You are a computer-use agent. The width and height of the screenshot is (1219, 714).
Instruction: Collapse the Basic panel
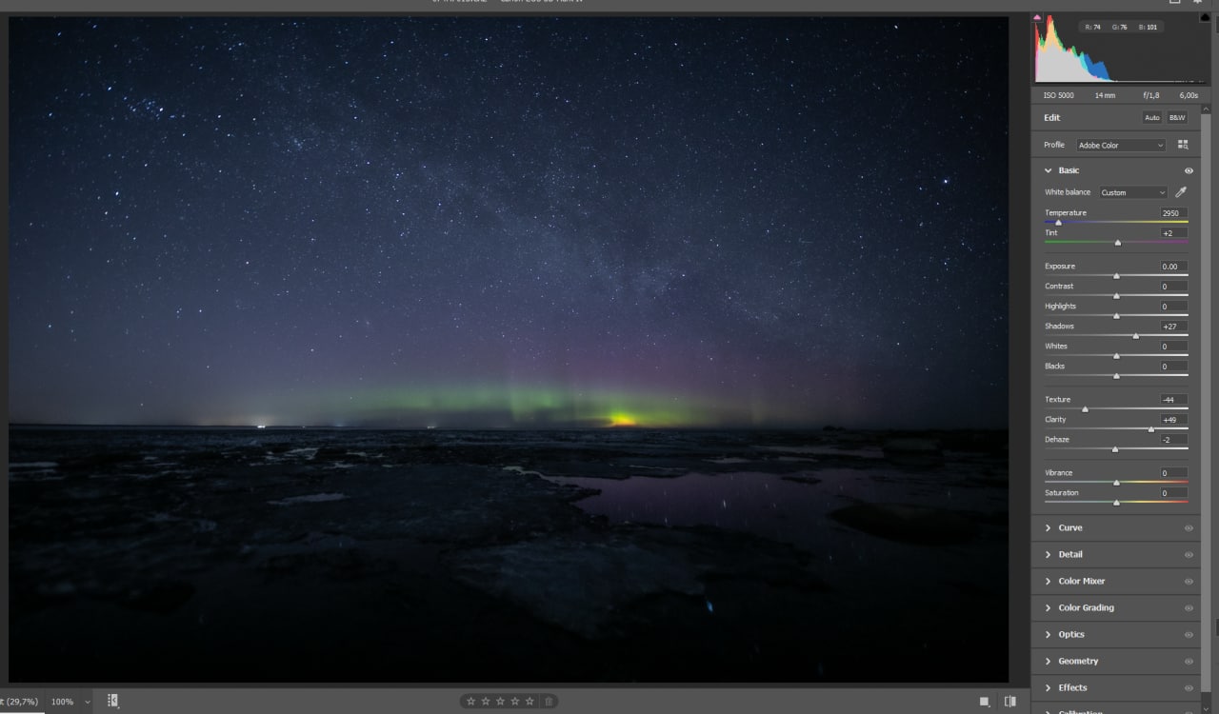click(x=1049, y=170)
